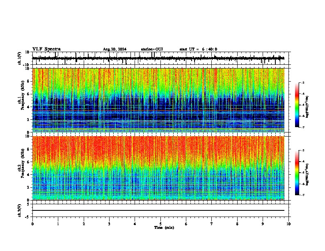Select the "Aug.20, 2024" date text
Screen dimensions: 325x251
(114, 49)
